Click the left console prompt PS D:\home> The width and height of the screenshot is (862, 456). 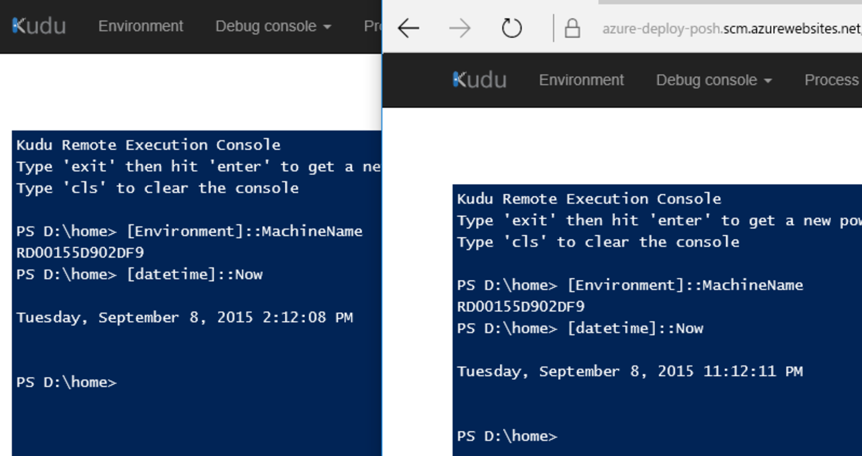66,382
